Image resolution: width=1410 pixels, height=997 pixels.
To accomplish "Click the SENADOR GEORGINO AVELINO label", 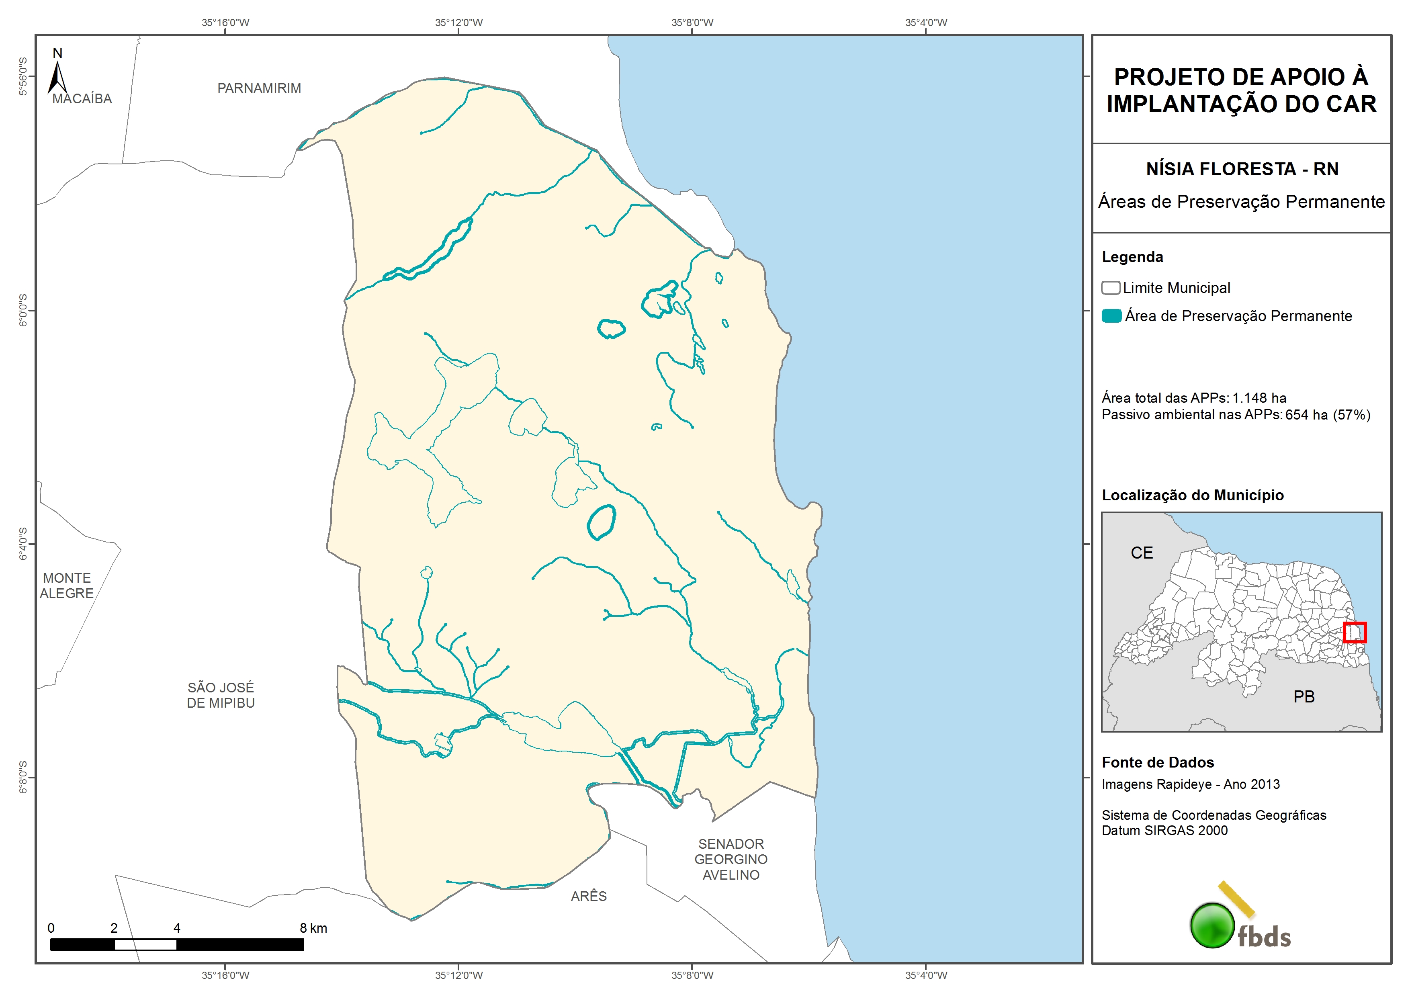I will click(x=731, y=859).
